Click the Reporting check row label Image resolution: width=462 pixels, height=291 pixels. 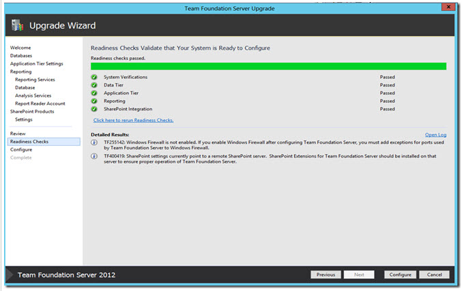(115, 101)
